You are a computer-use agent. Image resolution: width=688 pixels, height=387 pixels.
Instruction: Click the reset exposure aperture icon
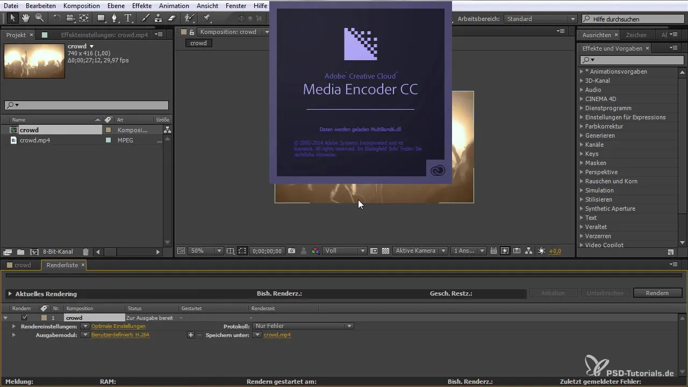pos(541,251)
